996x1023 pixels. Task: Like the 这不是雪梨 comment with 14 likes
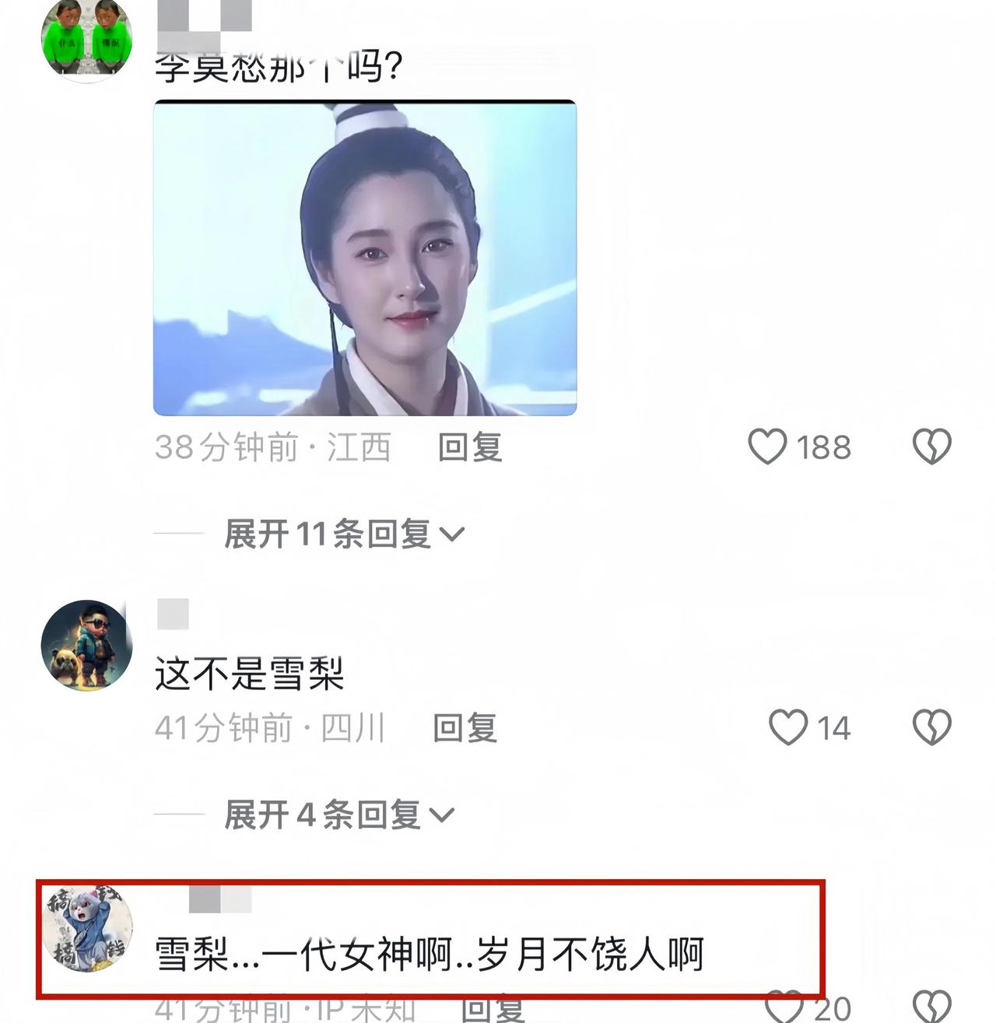tap(788, 727)
